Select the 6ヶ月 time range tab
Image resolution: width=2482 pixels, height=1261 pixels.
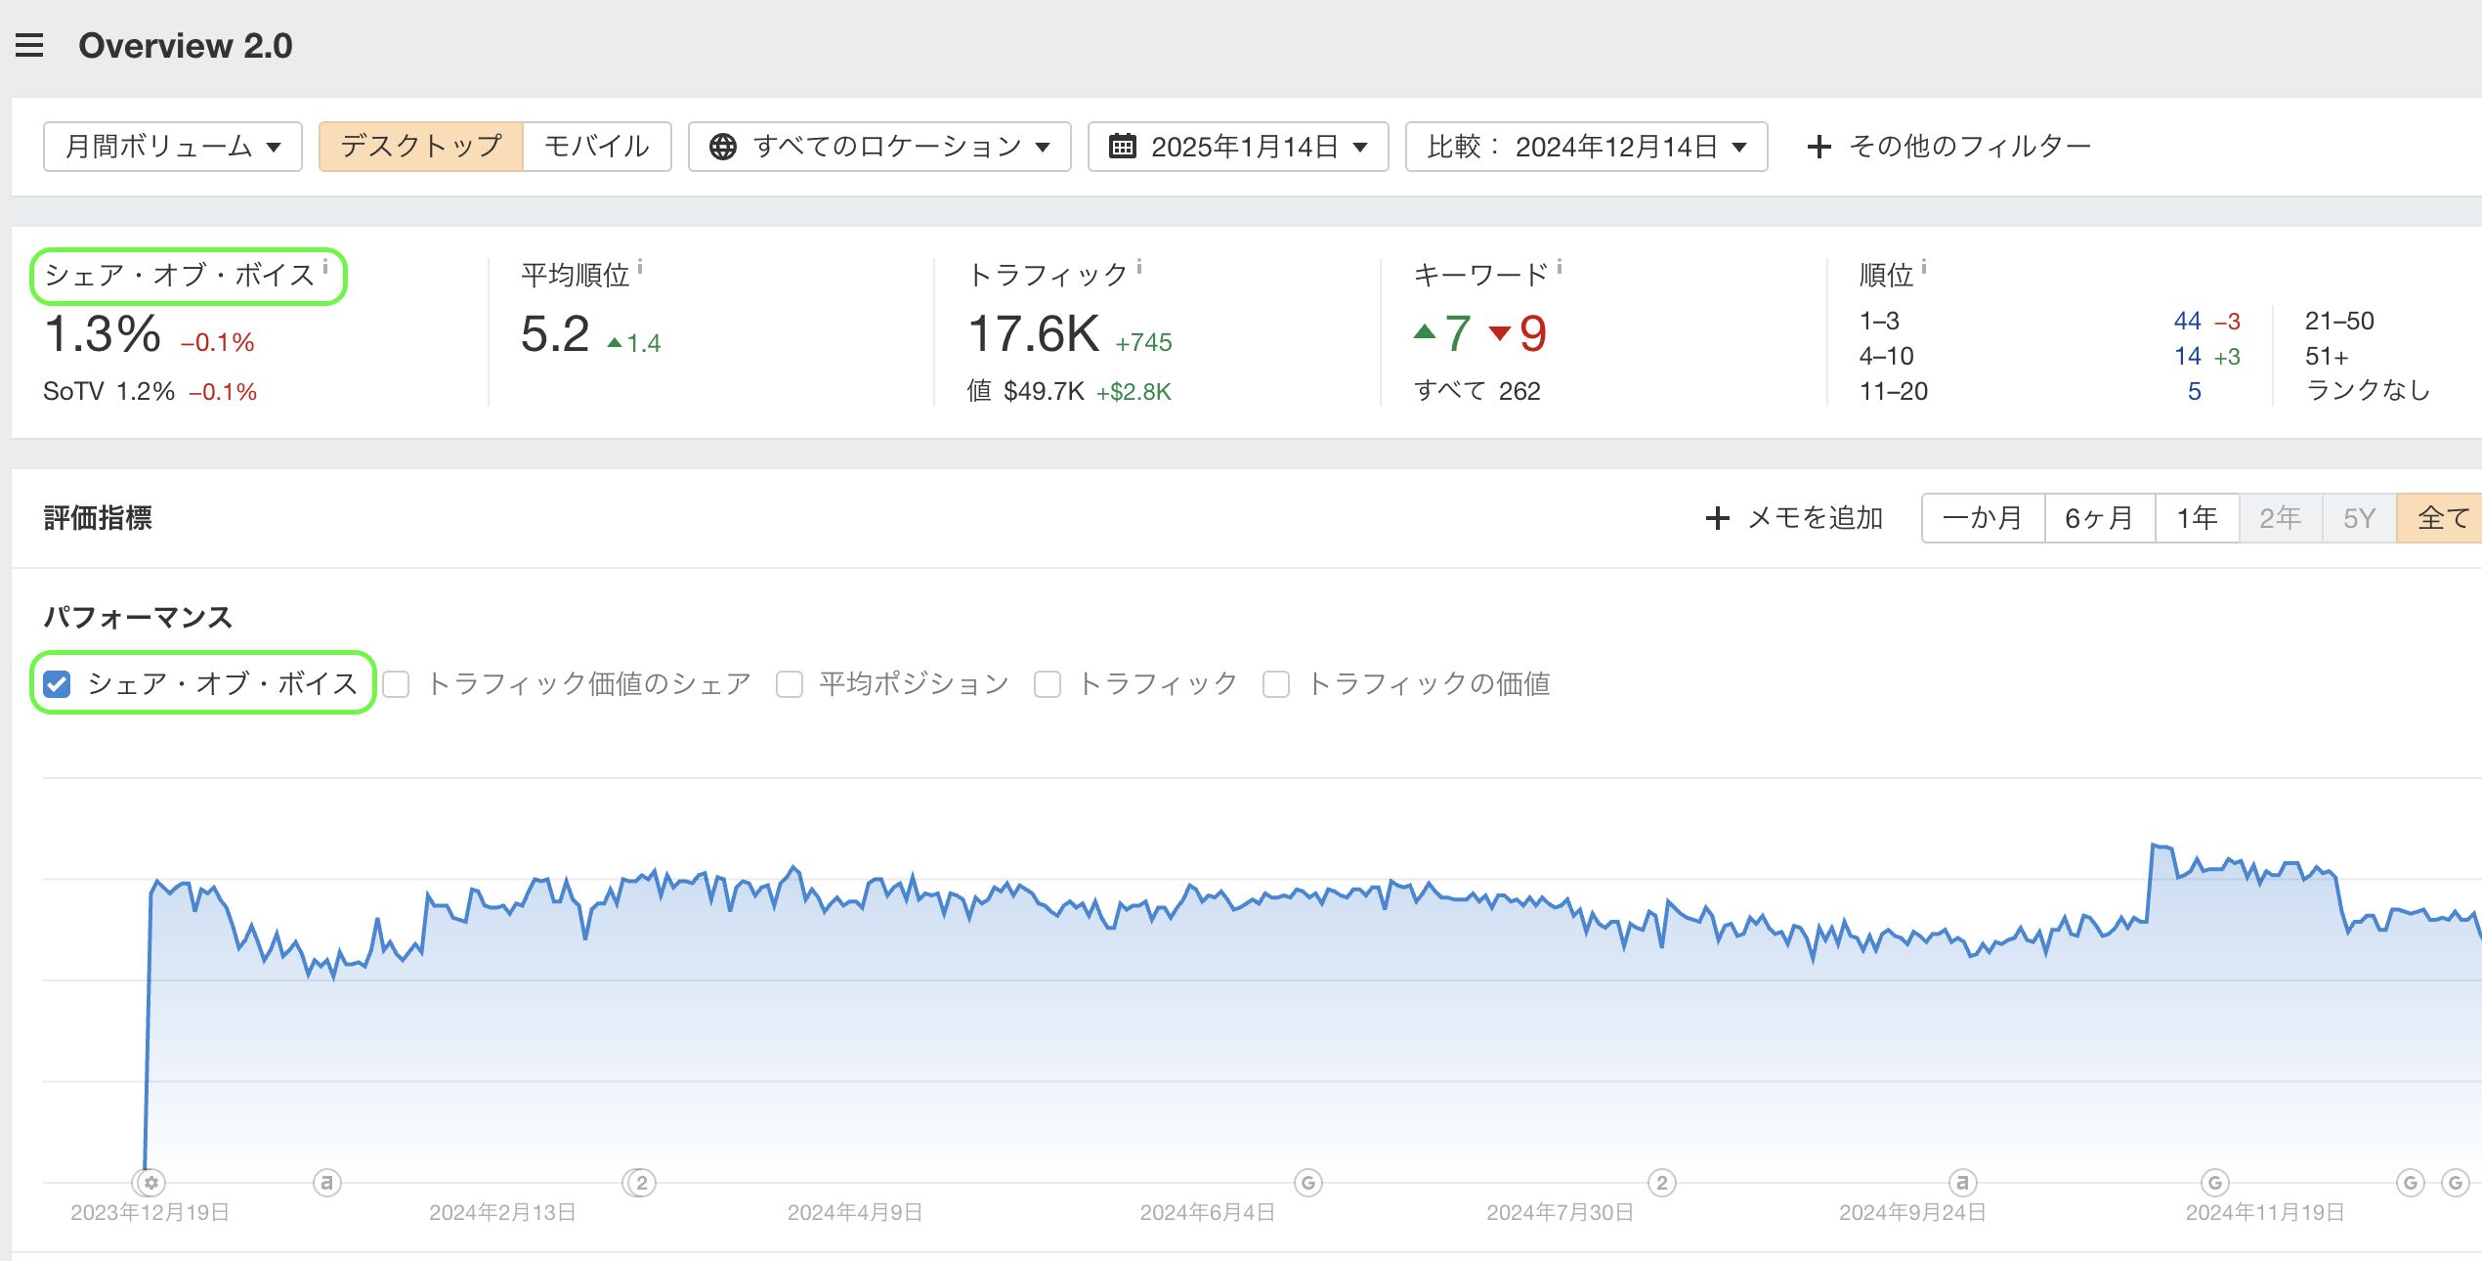(2099, 518)
